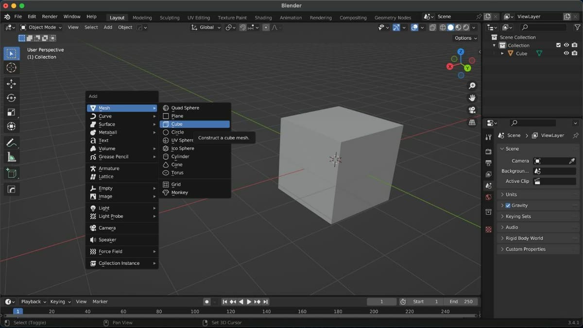Expand the Rigid Body World panel
The image size is (583, 328).
[x=539, y=238]
